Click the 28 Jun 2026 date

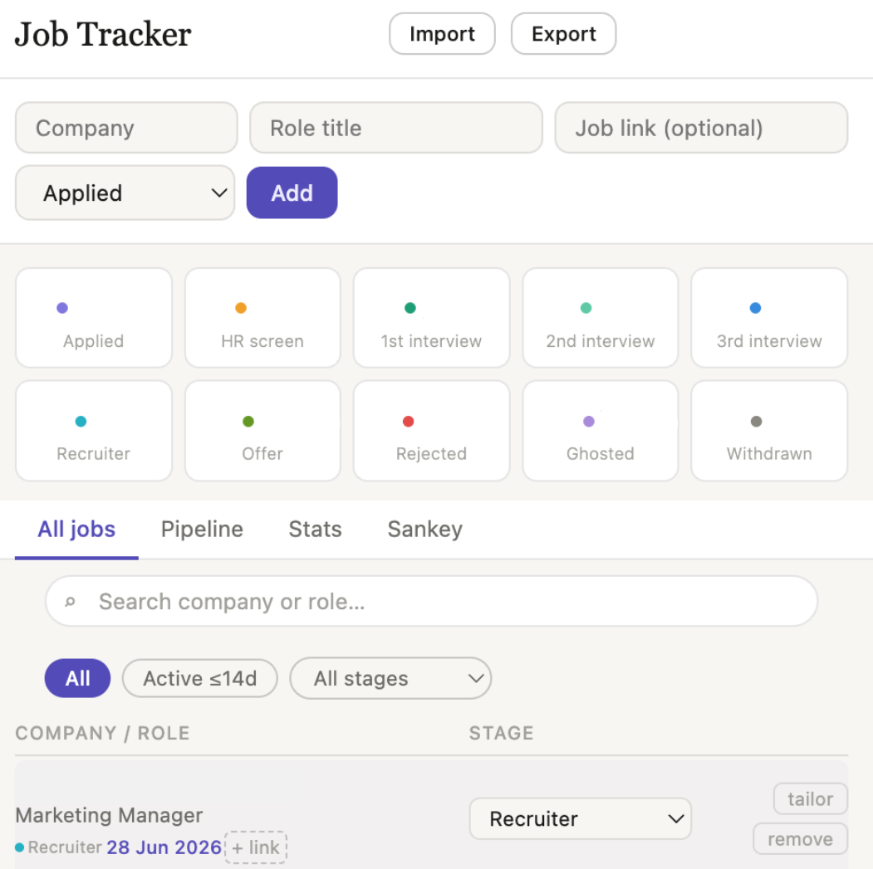pyautogui.click(x=164, y=847)
